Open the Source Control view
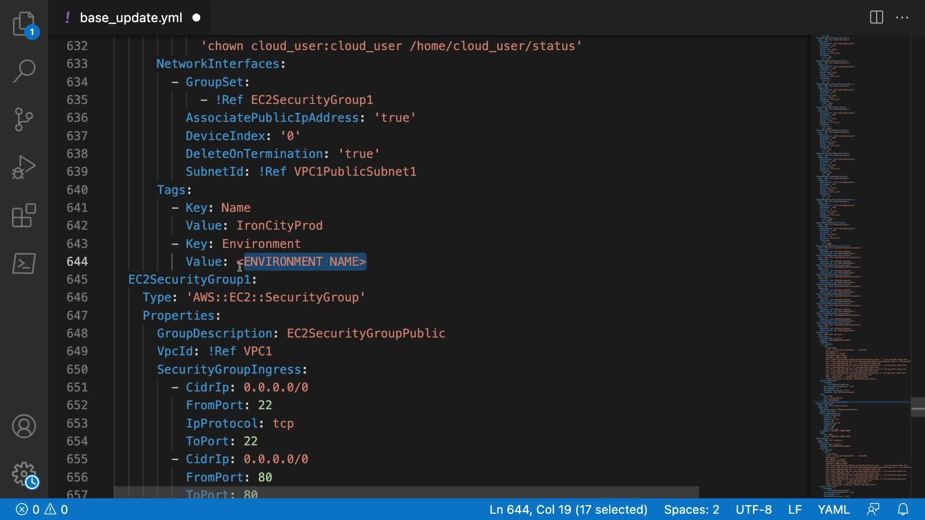The image size is (925, 520). pyautogui.click(x=24, y=119)
